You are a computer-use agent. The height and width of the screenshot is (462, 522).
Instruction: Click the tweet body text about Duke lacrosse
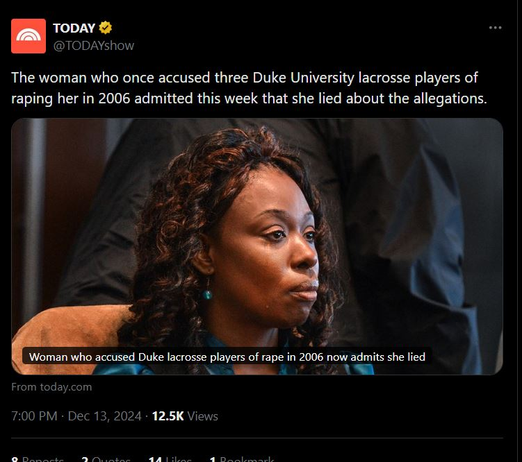(x=249, y=88)
